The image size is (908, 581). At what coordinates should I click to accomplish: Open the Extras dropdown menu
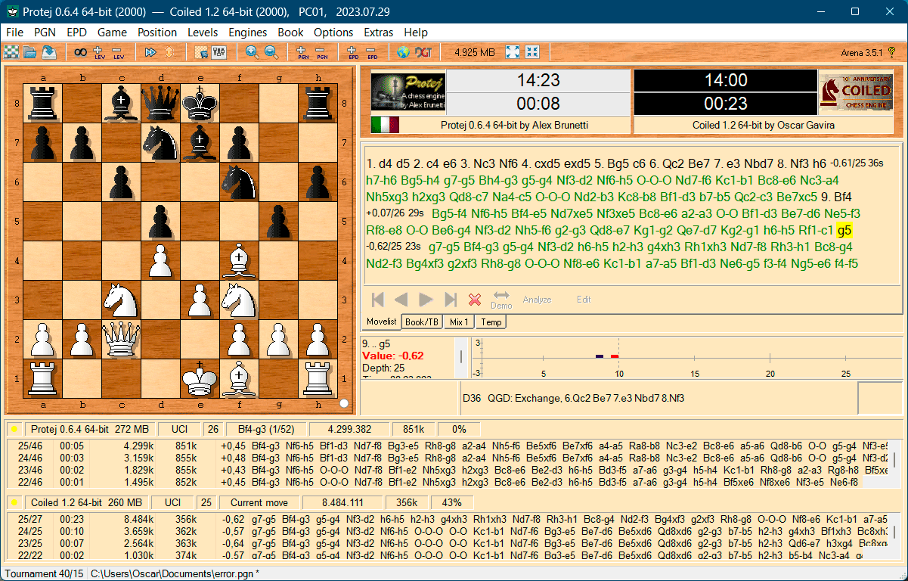click(x=378, y=33)
